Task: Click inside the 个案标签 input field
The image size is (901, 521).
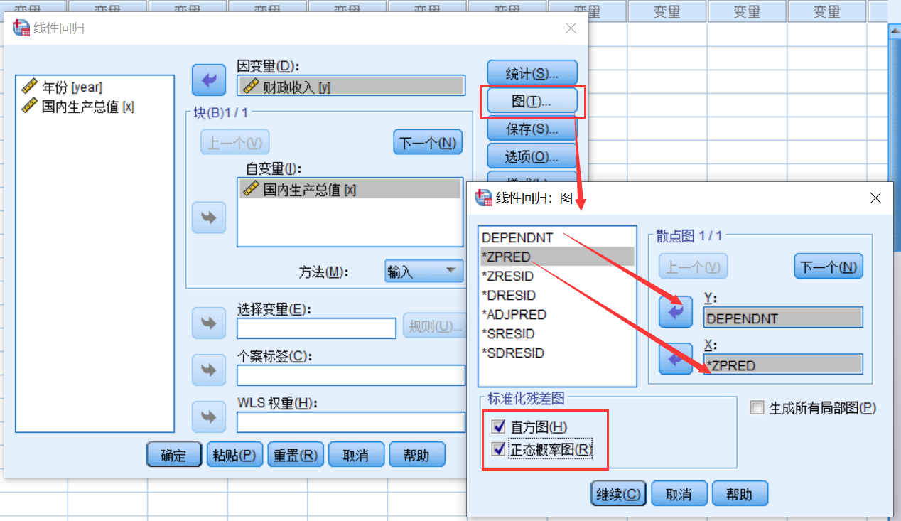Action: (x=350, y=375)
